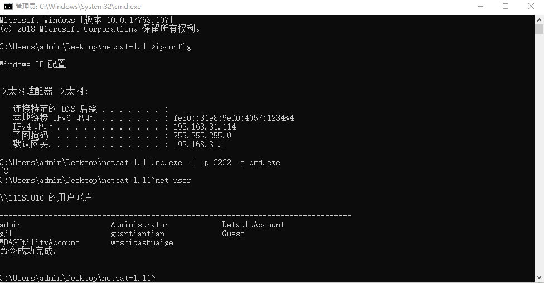Minimize the command prompt window
Image resolution: width=544 pixels, height=283 pixels.
pos(480,7)
